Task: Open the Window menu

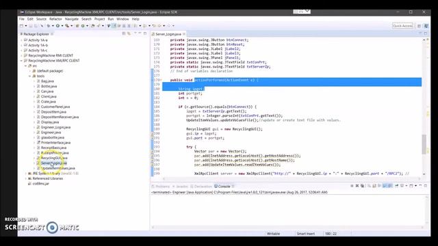Action: click(x=123, y=19)
